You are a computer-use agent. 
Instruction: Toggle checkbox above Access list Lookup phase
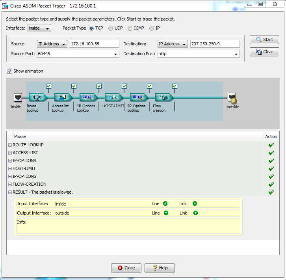(74, 86)
